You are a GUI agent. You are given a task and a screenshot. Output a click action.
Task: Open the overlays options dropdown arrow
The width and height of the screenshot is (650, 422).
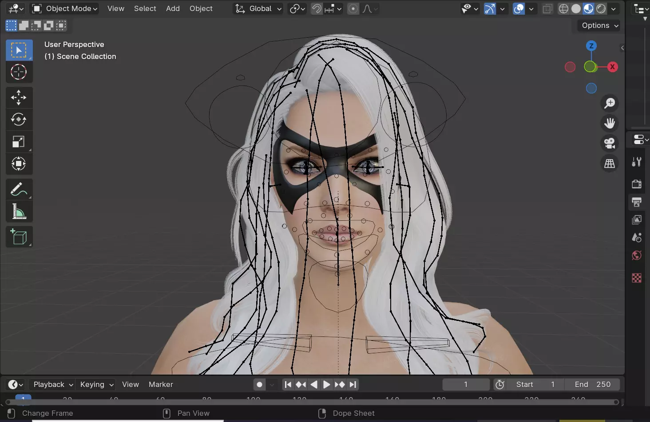531,8
